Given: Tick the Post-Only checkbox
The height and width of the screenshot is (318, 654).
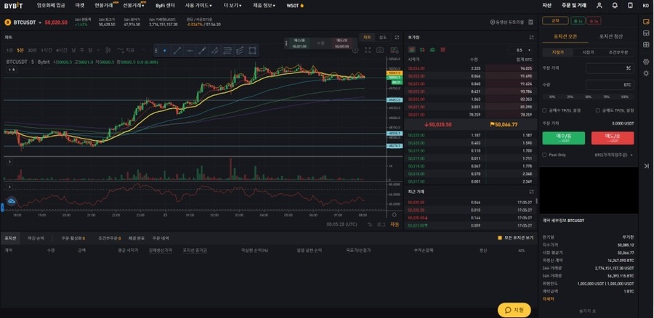Looking at the screenshot, I should (x=544, y=155).
